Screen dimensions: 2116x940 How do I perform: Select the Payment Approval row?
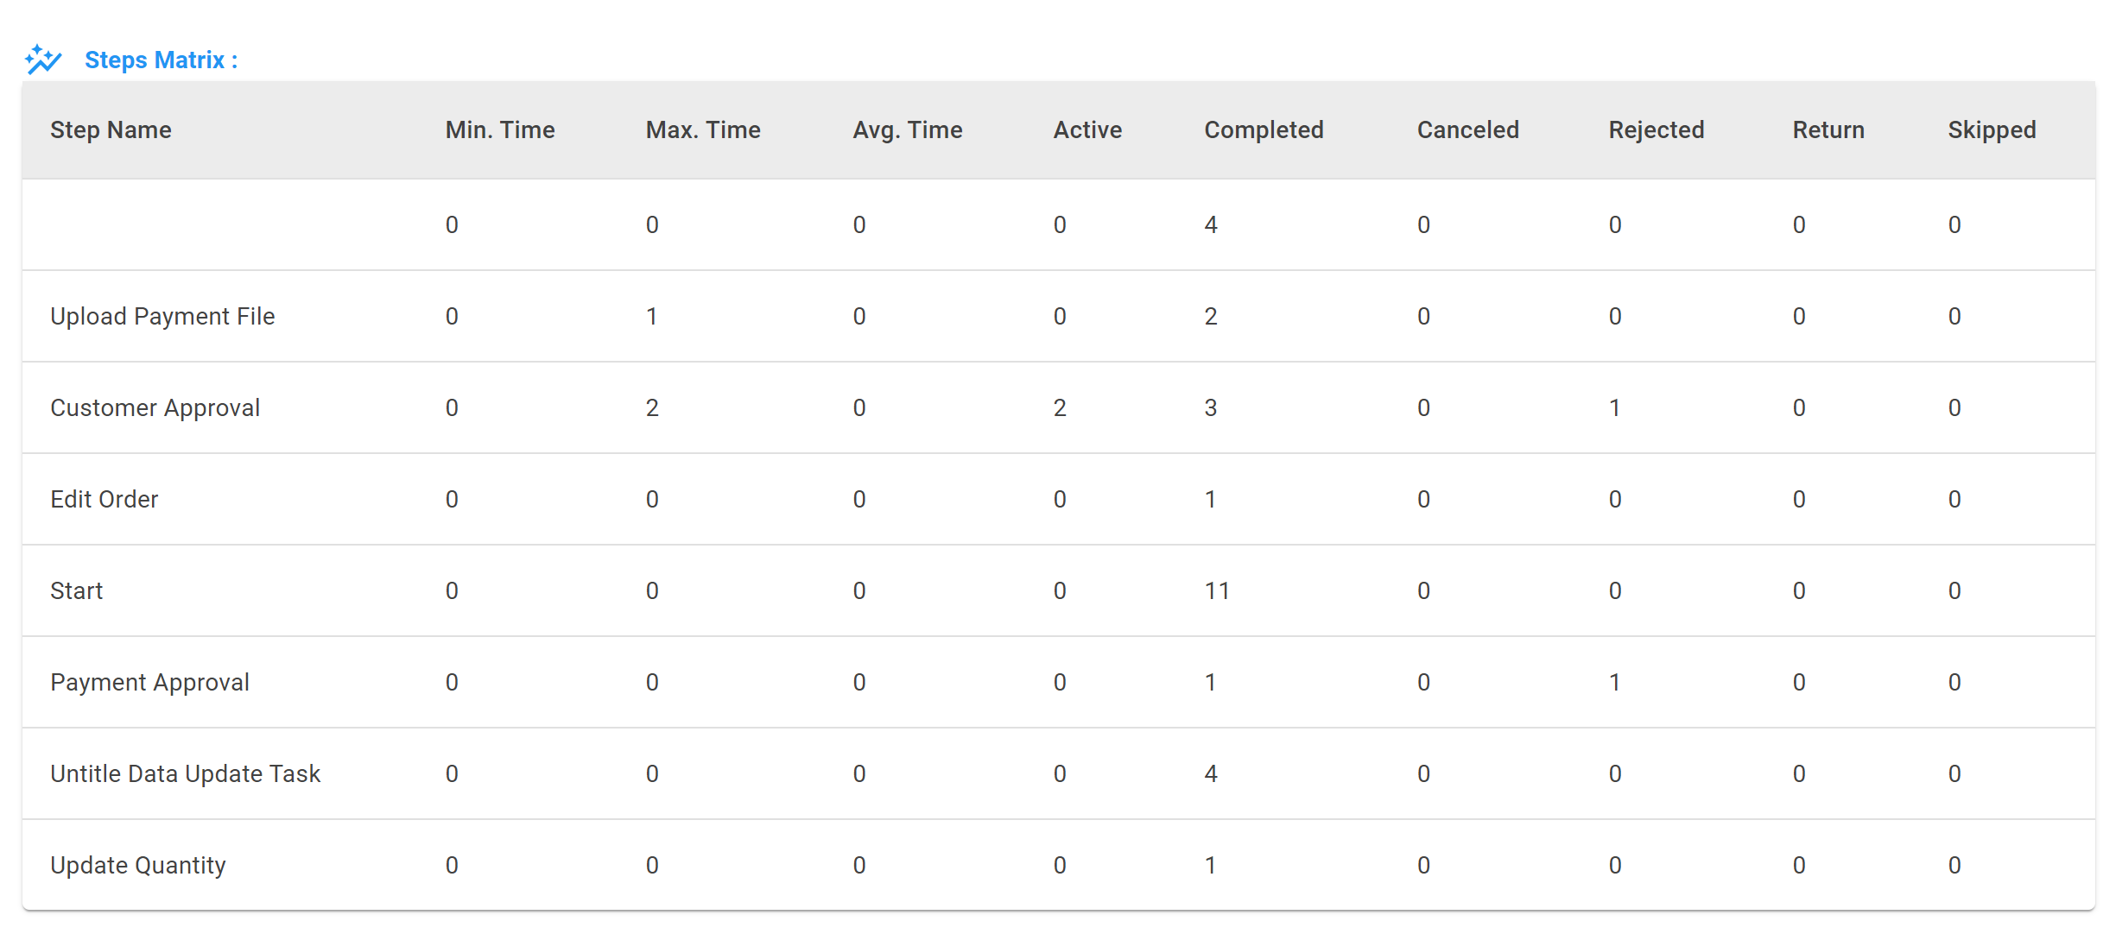[x=1059, y=682]
